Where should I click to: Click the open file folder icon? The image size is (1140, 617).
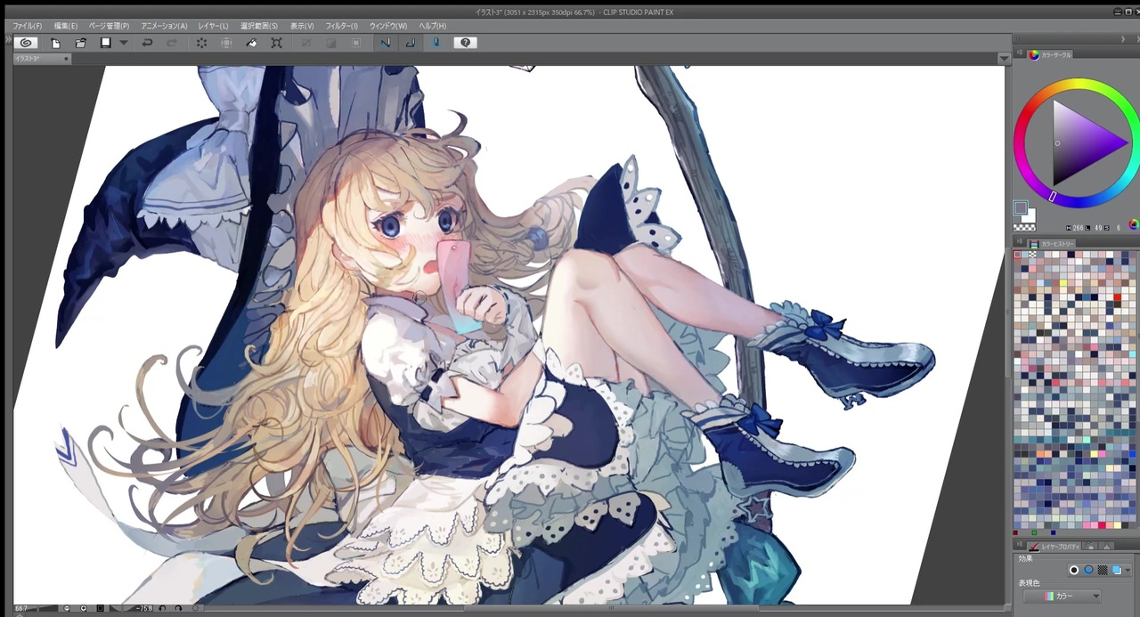[x=81, y=43]
